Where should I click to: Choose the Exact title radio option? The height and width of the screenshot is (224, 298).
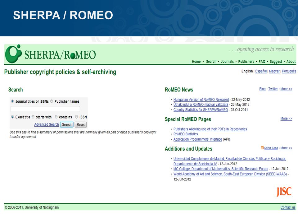(x=12, y=117)
